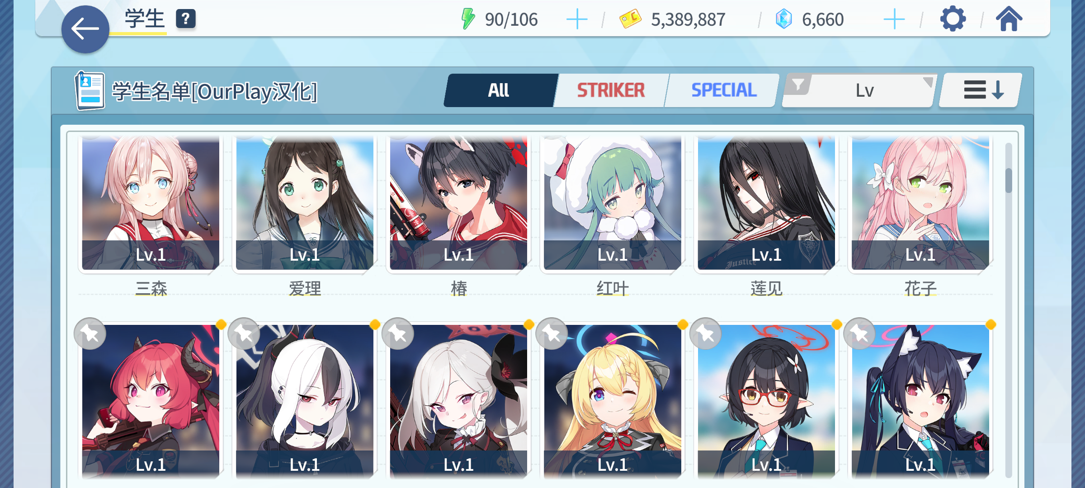Open the Lv sort dropdown
This screenshot has height=488, width=1085.
click(859, 90)
